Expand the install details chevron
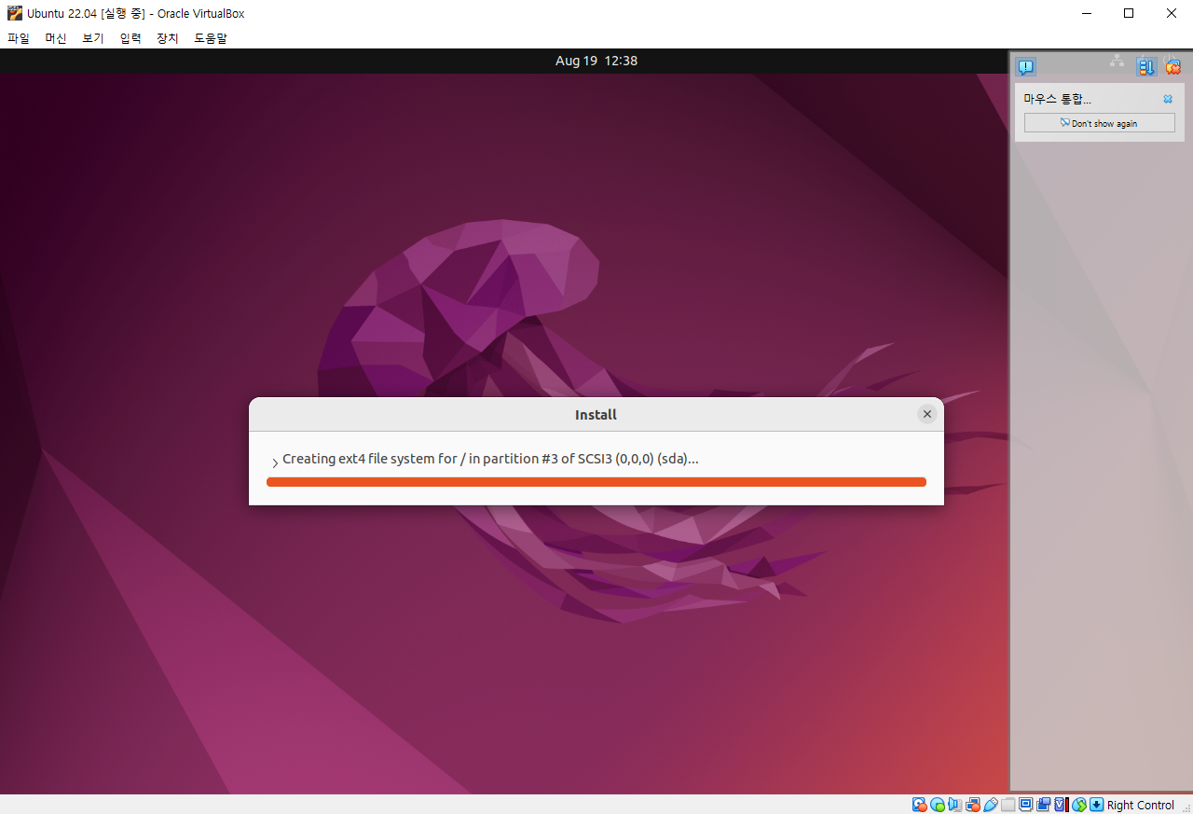The image size is (1193, 814). coord(274,462)
